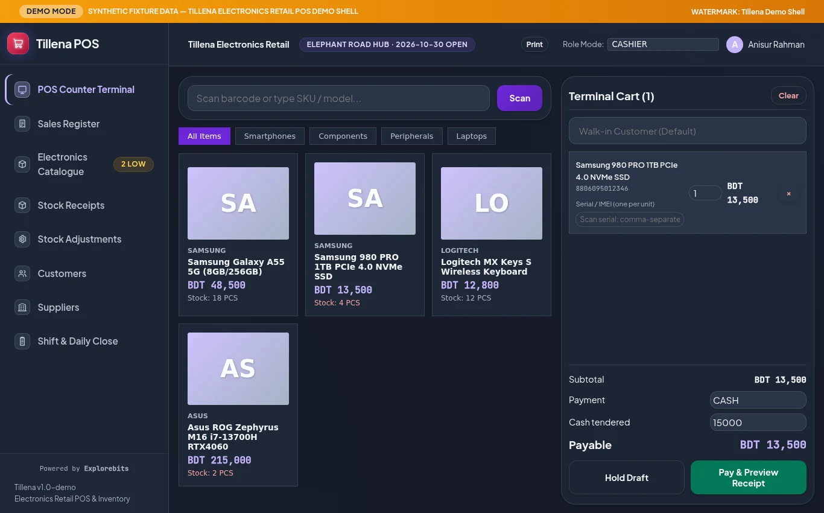Click the Scan serial input field
The height and width of the screenshot is (513, 824).
(630, 219)
